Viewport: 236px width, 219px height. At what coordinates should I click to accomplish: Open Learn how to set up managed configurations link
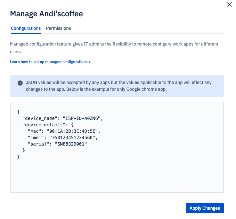tap(50, 62)
